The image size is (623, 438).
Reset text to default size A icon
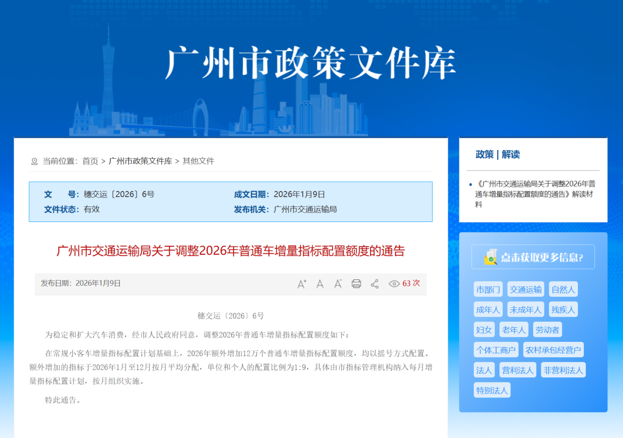(320, 284)
